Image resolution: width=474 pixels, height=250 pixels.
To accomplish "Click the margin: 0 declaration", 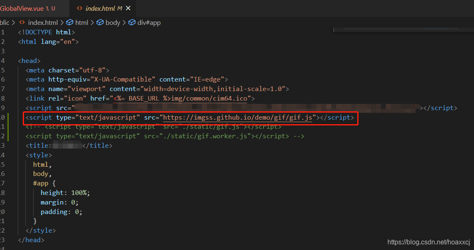I will pyautogui.click(x=60, y=202).
